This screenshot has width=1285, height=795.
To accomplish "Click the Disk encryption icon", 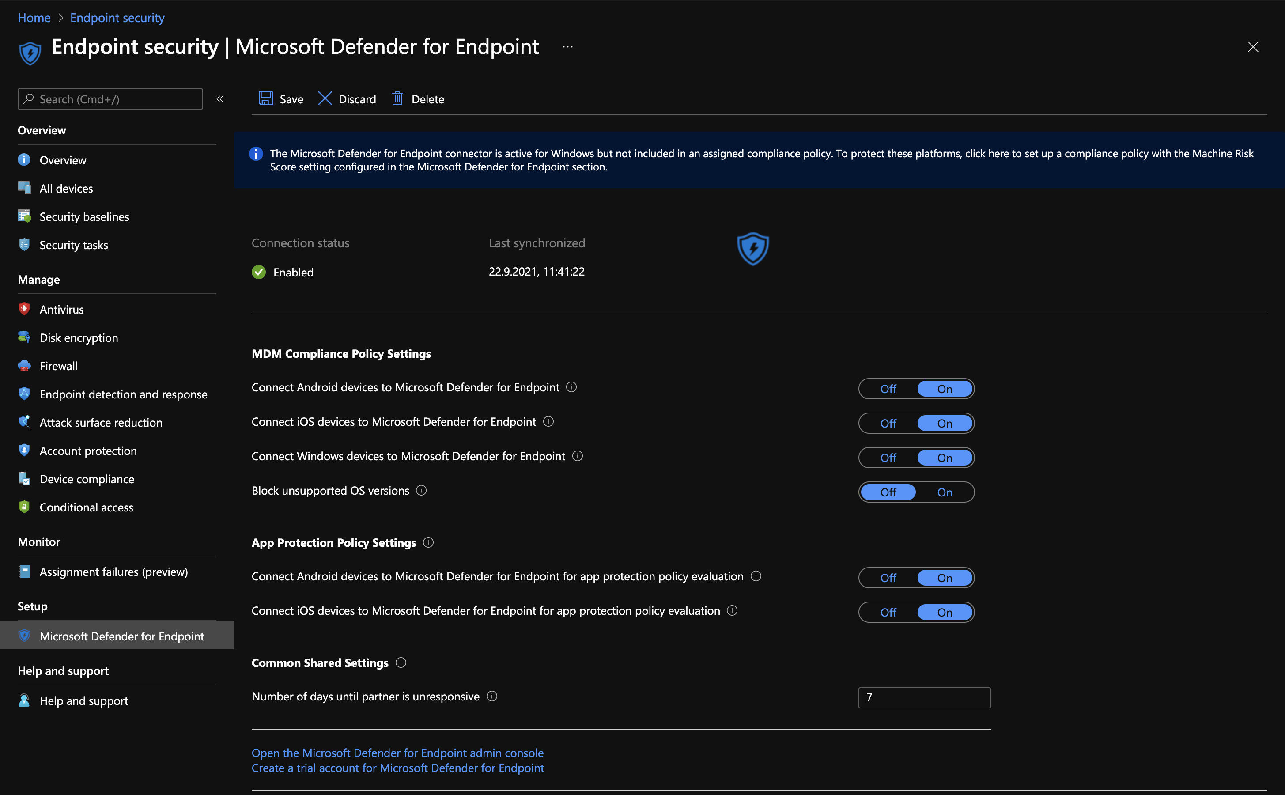I will point(24,337).
